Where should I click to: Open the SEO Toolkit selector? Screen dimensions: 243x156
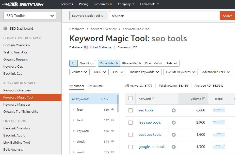pyautogui.click(x=29, y=16)
